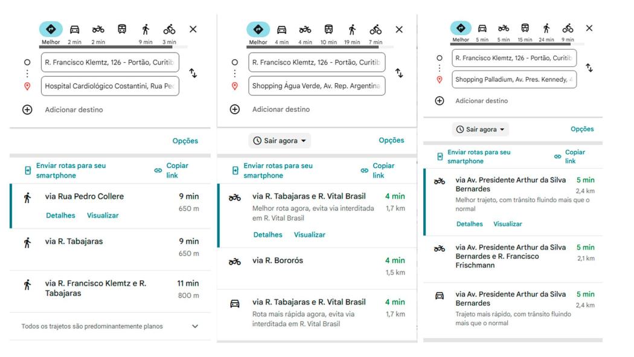Click plus icon beside Shopping Água Verde's Adicionar destino
Viewport: 634px width, 357px height.
pyautogui.click(x=235, y=109)
